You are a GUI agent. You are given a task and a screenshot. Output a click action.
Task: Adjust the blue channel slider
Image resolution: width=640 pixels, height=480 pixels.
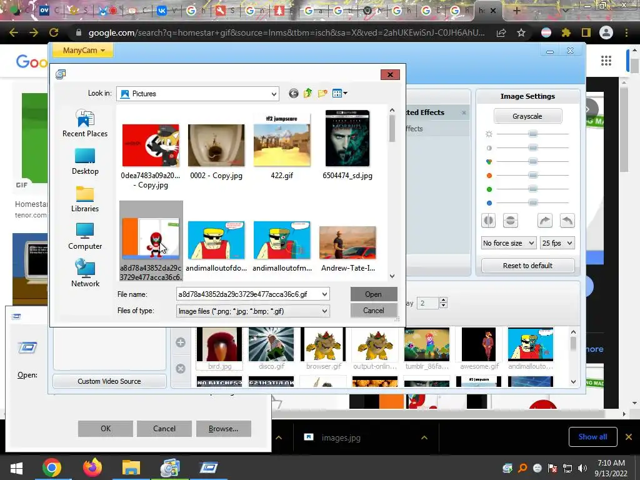click(x=532, y=202)
